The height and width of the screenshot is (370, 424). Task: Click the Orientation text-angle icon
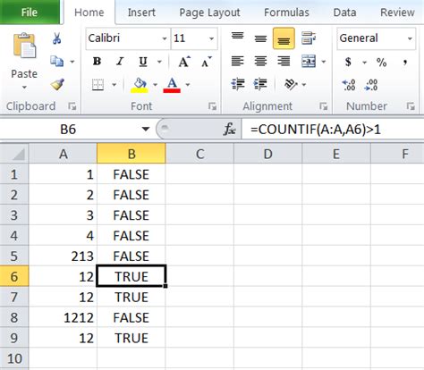[291, 84]
